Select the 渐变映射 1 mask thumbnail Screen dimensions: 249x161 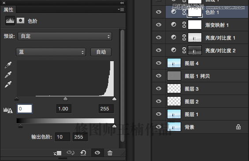[x=195, y=25]
